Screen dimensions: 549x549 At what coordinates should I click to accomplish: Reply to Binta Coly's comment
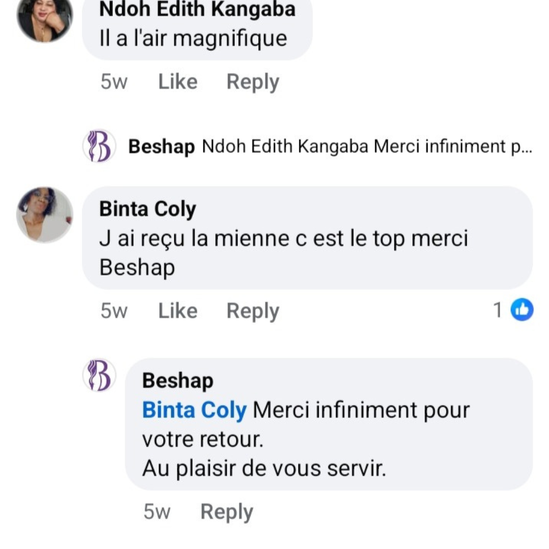click(x=253, y=311)
